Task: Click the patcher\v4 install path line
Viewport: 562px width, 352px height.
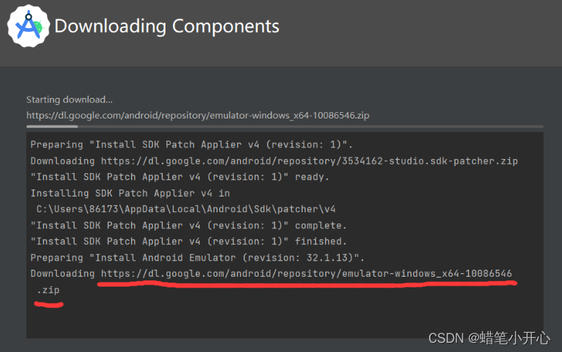Action: click(x=186, y=209)
